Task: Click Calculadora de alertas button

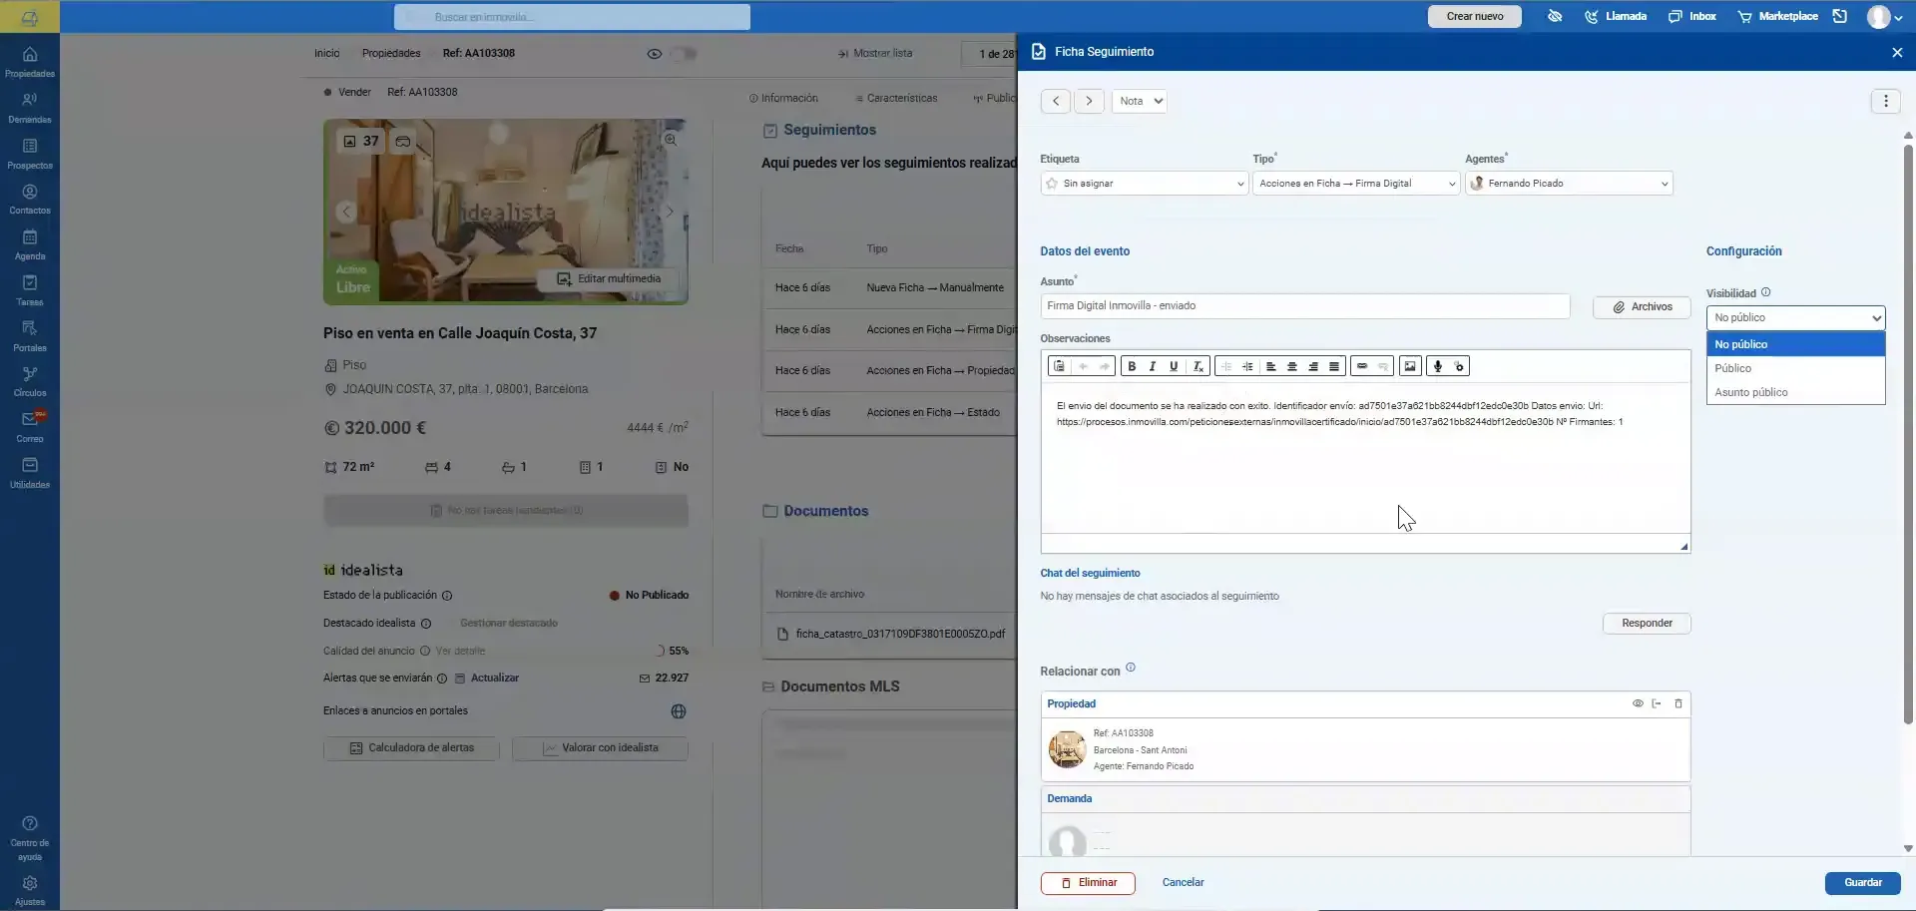Action: (411, 748)
